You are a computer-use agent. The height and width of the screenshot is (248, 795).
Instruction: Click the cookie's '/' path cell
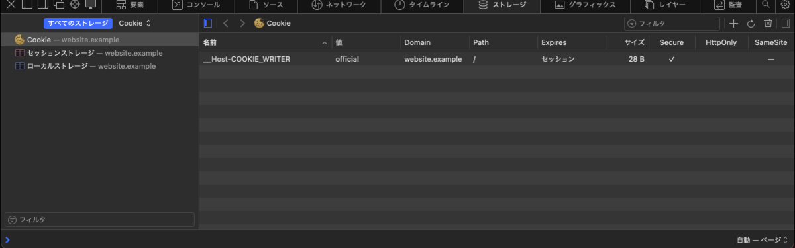[474, 59]
